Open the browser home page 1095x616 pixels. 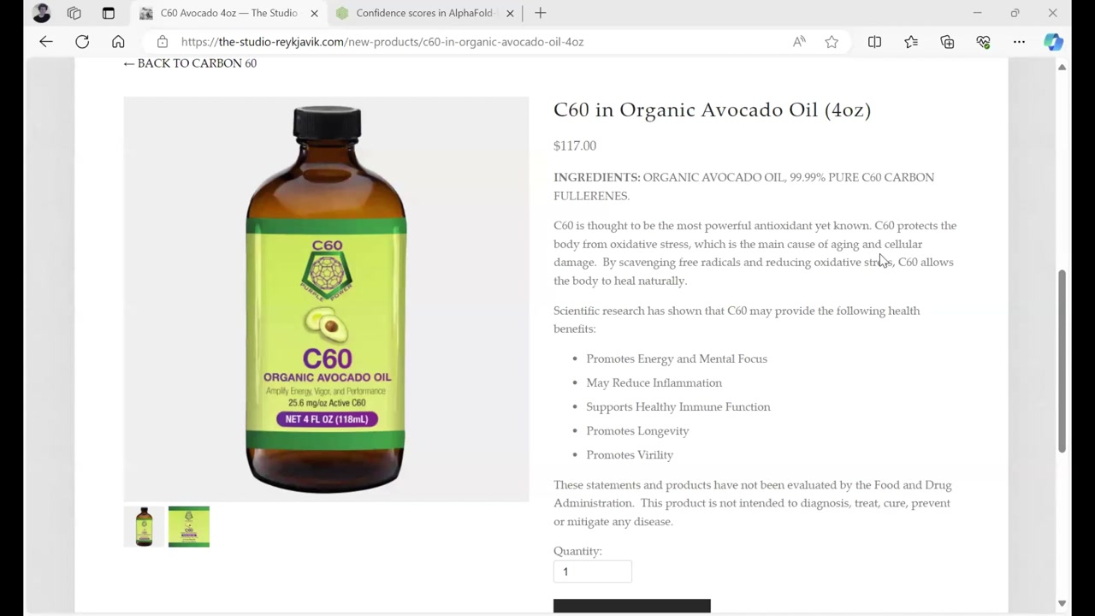tap(118, 41)
